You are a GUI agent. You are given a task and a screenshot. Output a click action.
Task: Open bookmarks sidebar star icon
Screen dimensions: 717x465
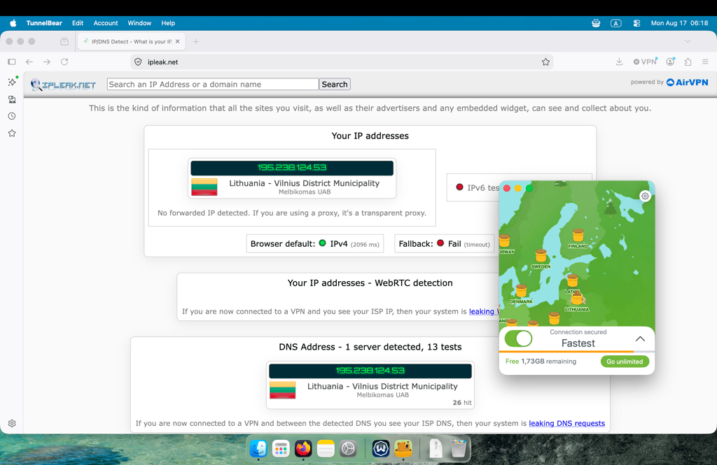[x=12, y=133]
